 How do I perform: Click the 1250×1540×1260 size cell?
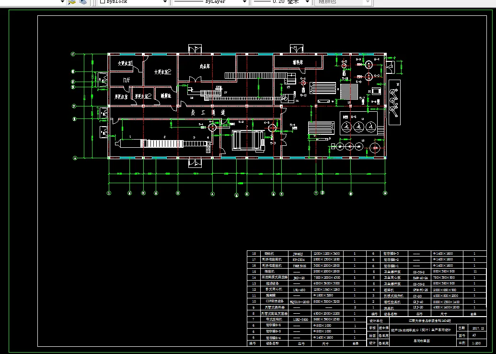327,290
